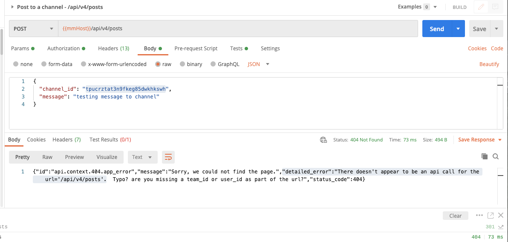Toggle the wrap lines icon in response
The width and height of the screenshot is (508, 242).
point(168,157)
